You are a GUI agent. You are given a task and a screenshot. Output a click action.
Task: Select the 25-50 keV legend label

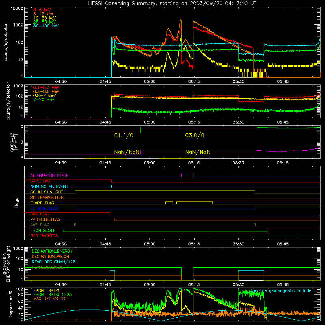point(45,22)
